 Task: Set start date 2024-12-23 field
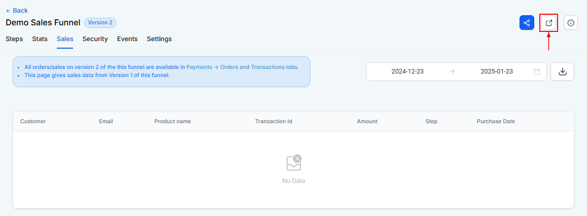407,71
